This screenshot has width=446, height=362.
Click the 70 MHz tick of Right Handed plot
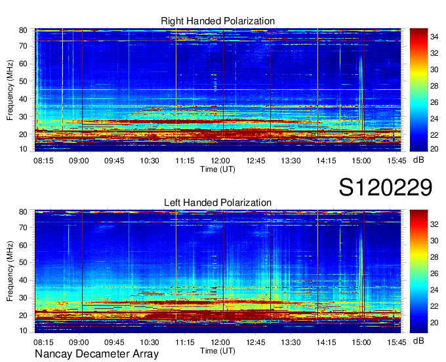click(23, 46)
